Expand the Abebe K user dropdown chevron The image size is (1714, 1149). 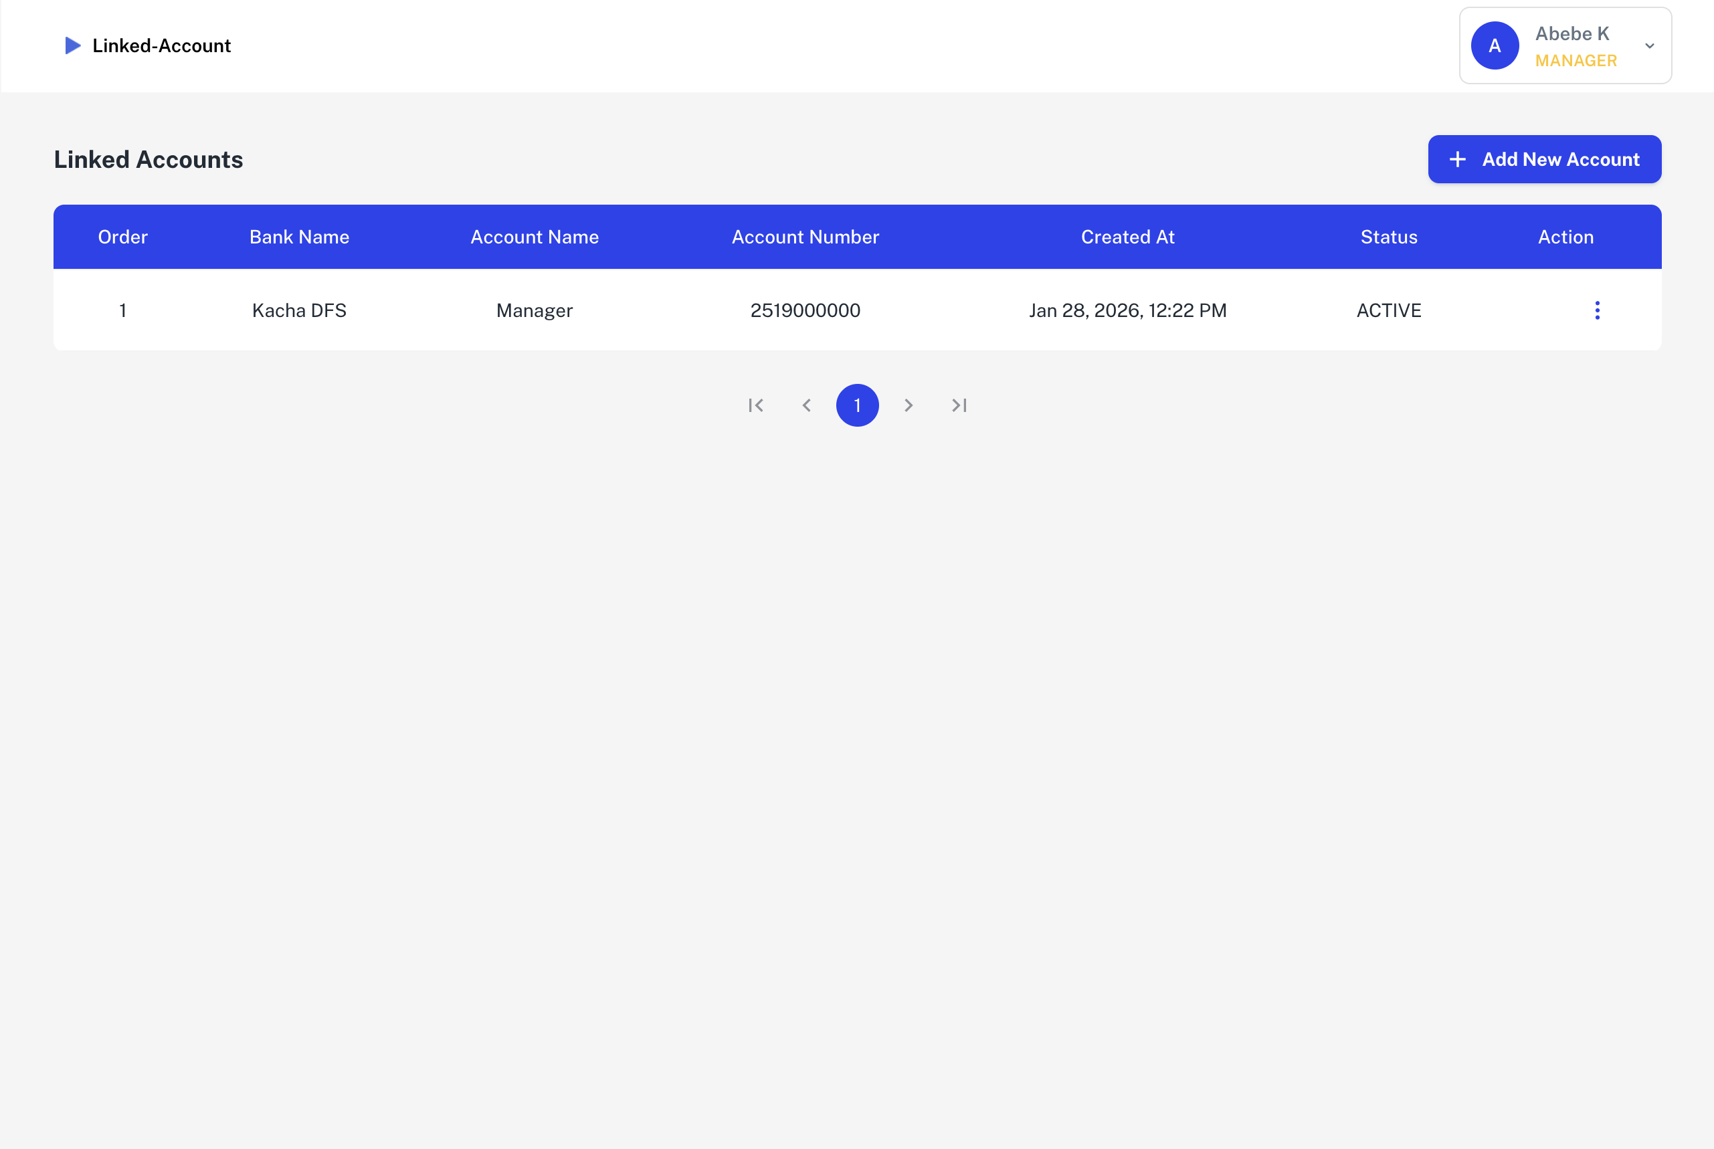tap(1650, 45)
